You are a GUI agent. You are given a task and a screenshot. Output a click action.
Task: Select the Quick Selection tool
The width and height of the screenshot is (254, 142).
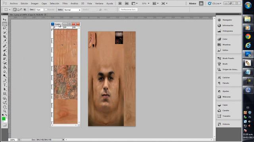click(4, 33)
